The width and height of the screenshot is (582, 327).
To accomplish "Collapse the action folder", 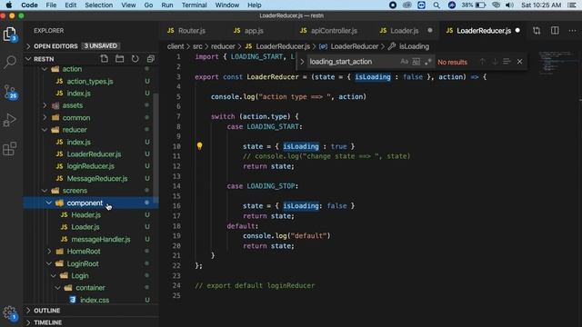I will pyautogui.click(x=45, y=69).
